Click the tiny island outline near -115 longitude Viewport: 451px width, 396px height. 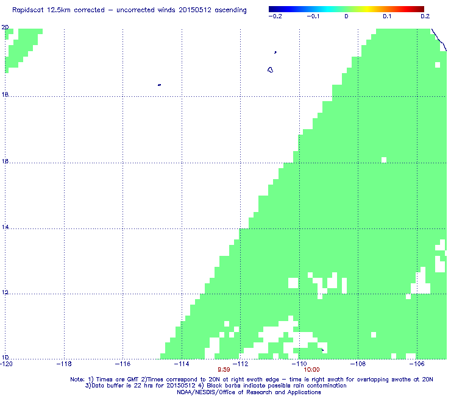[x=159, y=85]
